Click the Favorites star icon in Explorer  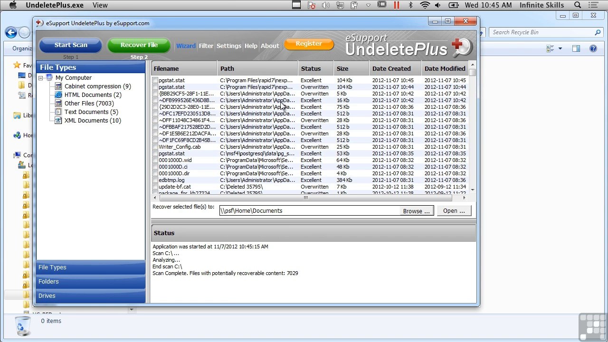17,65
